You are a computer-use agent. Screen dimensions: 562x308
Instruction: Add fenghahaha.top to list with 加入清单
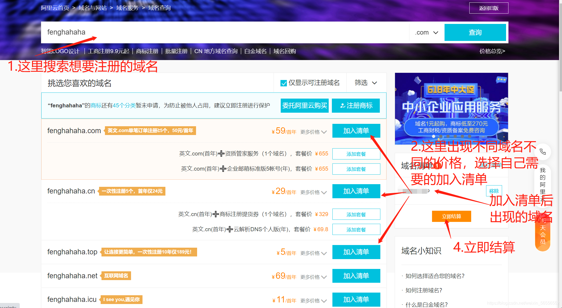(356, 252)
